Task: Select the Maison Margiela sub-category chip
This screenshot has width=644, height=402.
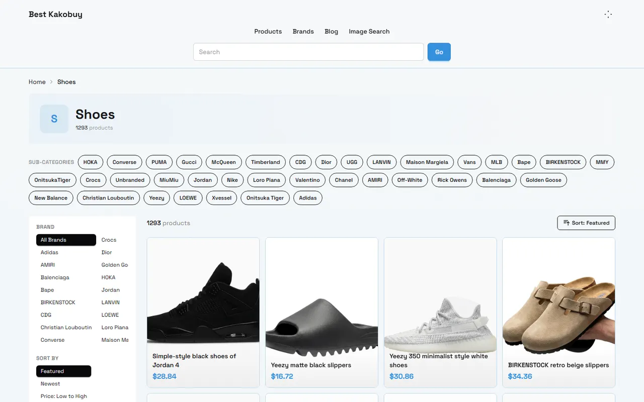Action: point(427,162)
